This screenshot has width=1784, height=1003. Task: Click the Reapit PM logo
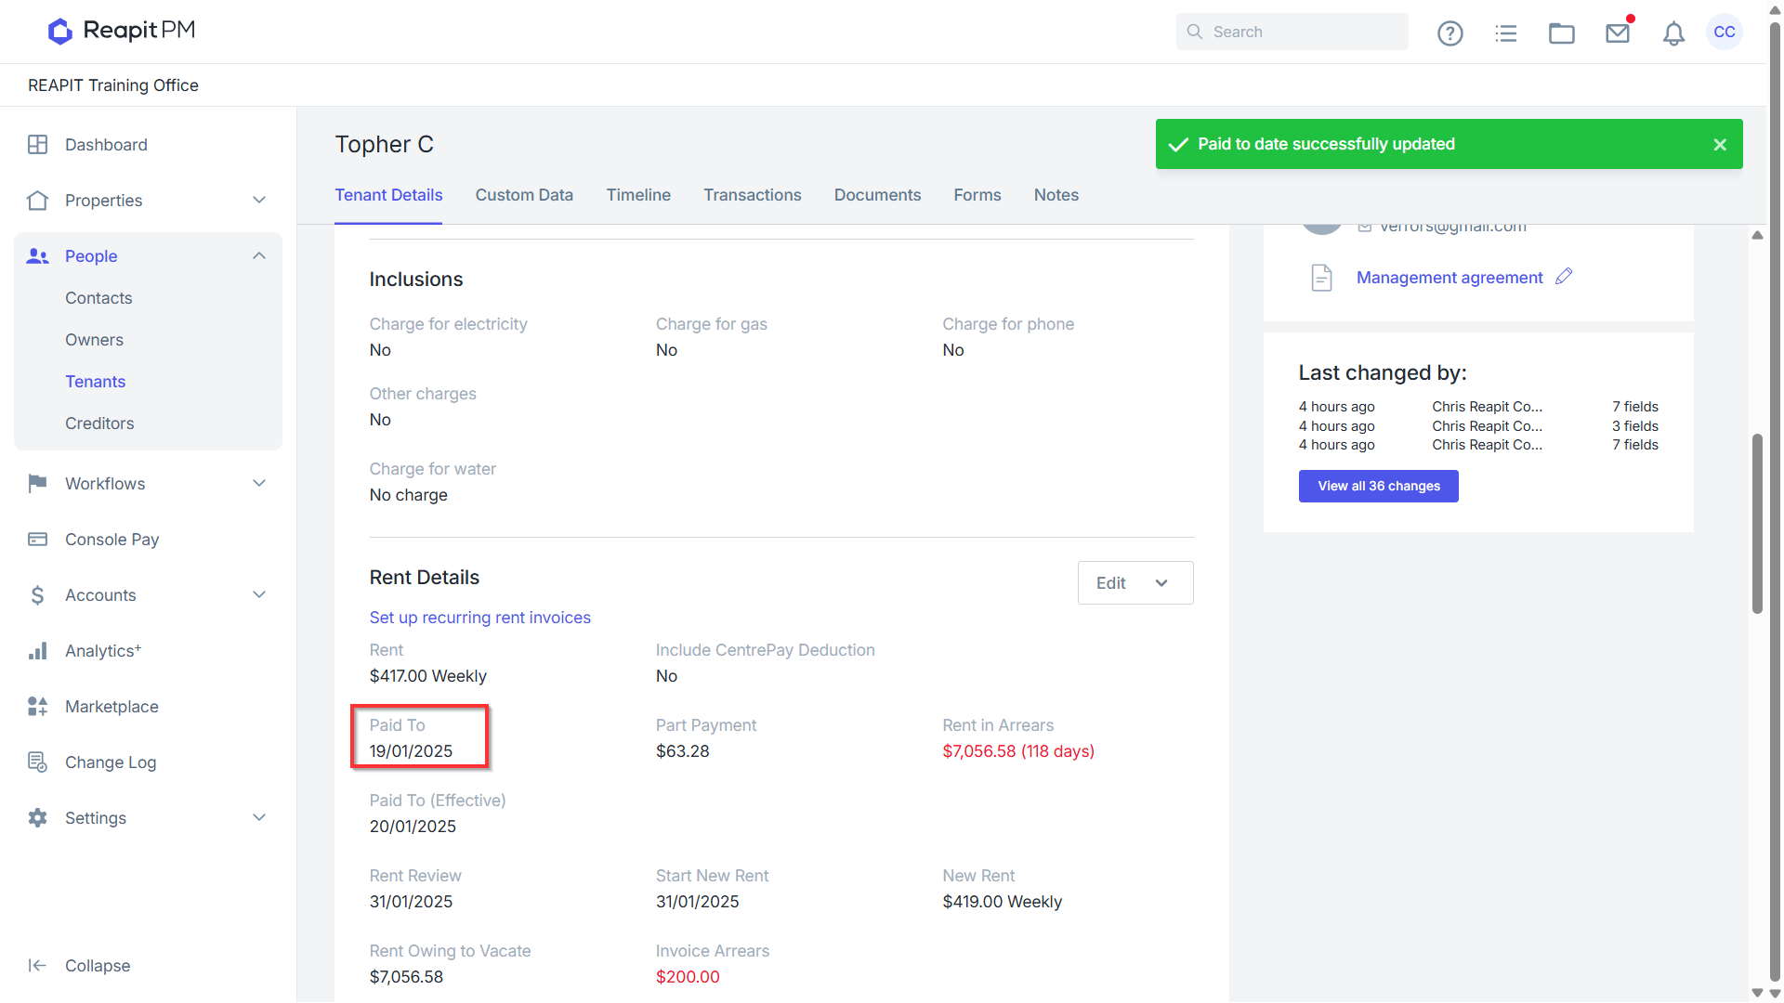[x=122, y=31]
